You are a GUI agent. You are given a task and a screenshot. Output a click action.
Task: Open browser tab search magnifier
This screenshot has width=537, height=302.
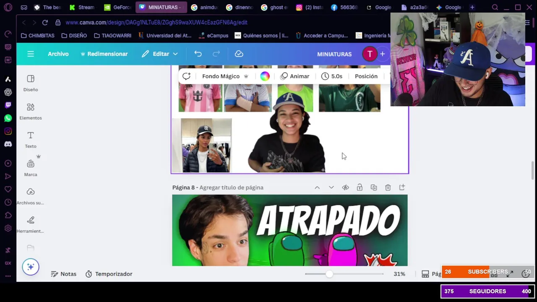click(x=495, y=7)
